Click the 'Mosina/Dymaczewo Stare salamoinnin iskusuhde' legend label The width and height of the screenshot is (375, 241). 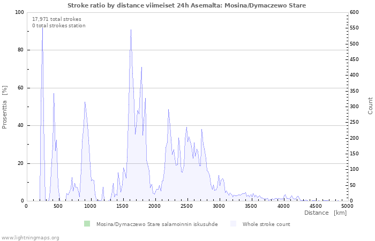coord(157,224)
